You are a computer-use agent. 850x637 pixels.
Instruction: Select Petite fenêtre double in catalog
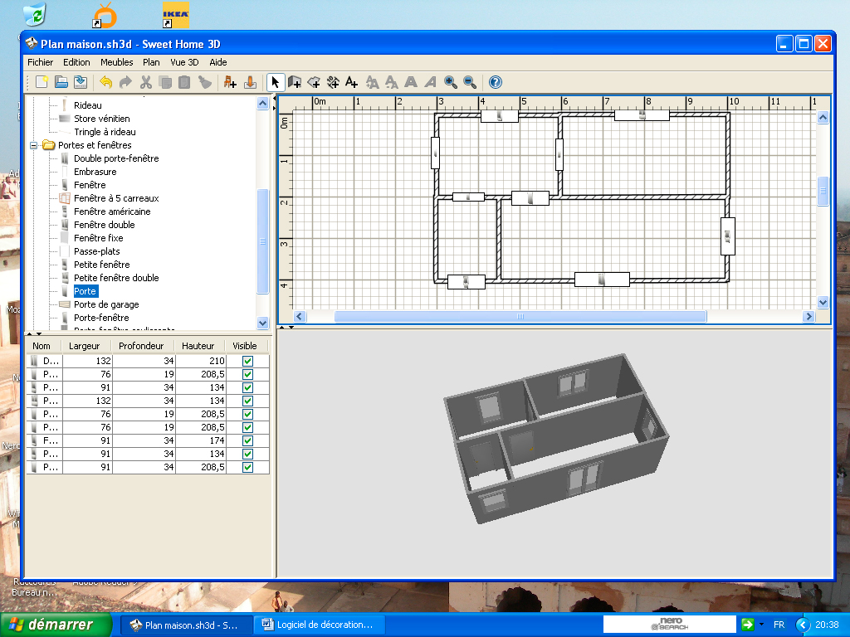(x=116, y=278)
